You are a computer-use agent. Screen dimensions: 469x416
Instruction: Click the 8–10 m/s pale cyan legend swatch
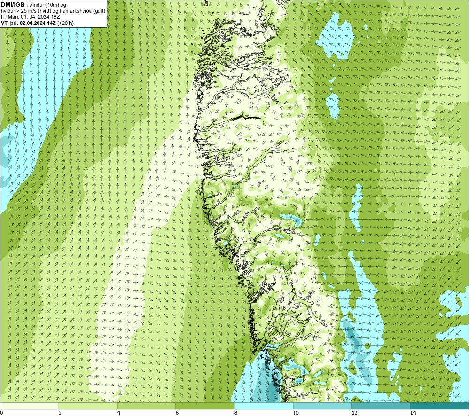pos(264,406)
